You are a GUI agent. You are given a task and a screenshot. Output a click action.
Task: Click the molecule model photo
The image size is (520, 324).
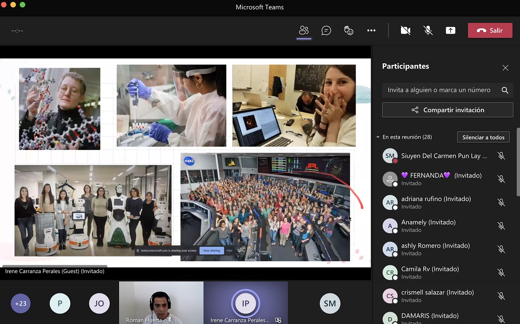[60, 109]
